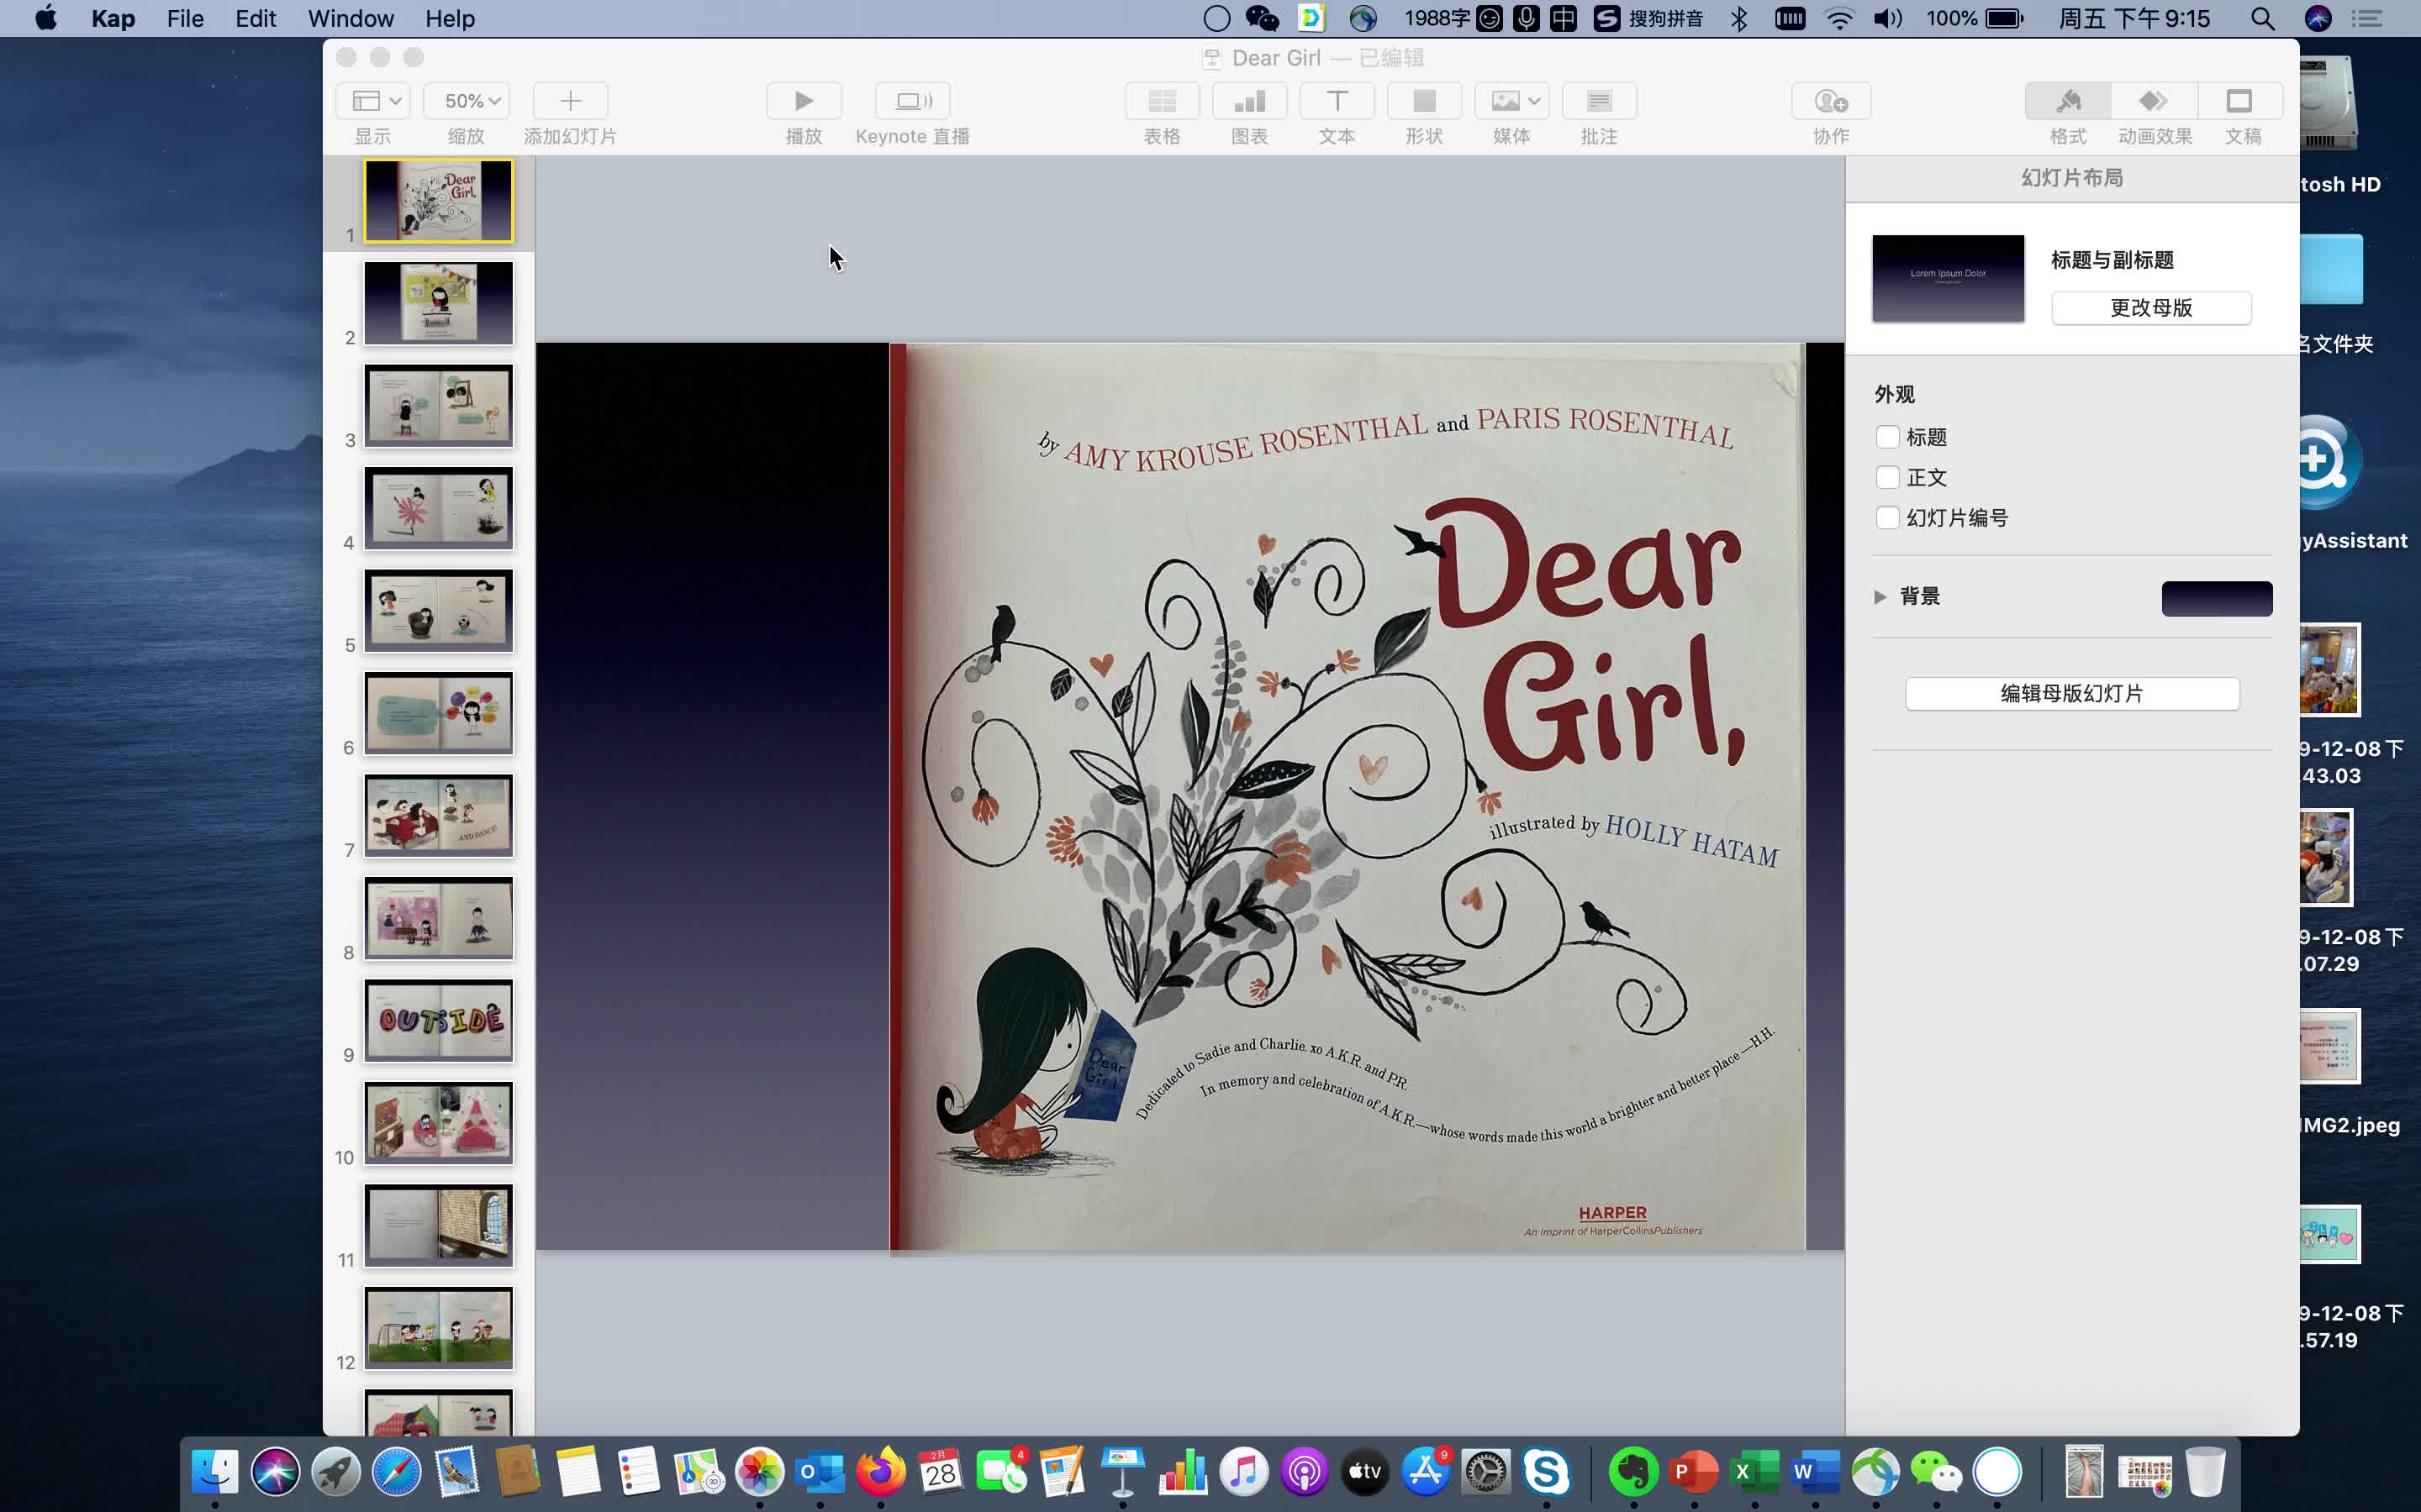Switch to the Animate (动画效果) inspector

coord(2154,101)
